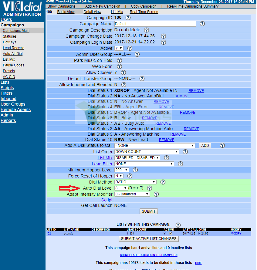This screenshot has width=257, height=270.
Task: Open help icon beside Campaign ID
Action: (128, 18)
